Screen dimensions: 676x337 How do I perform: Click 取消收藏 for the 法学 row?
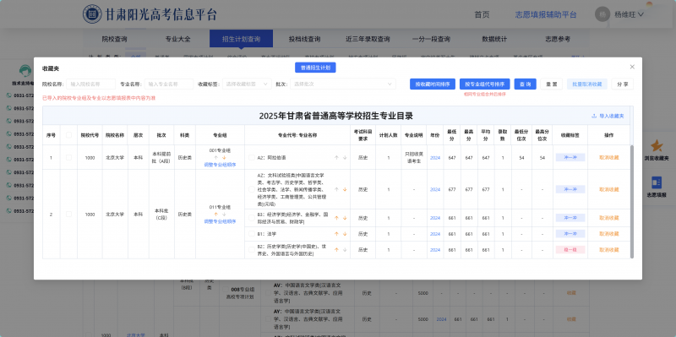pyautogui.click(x=608, y=234)
